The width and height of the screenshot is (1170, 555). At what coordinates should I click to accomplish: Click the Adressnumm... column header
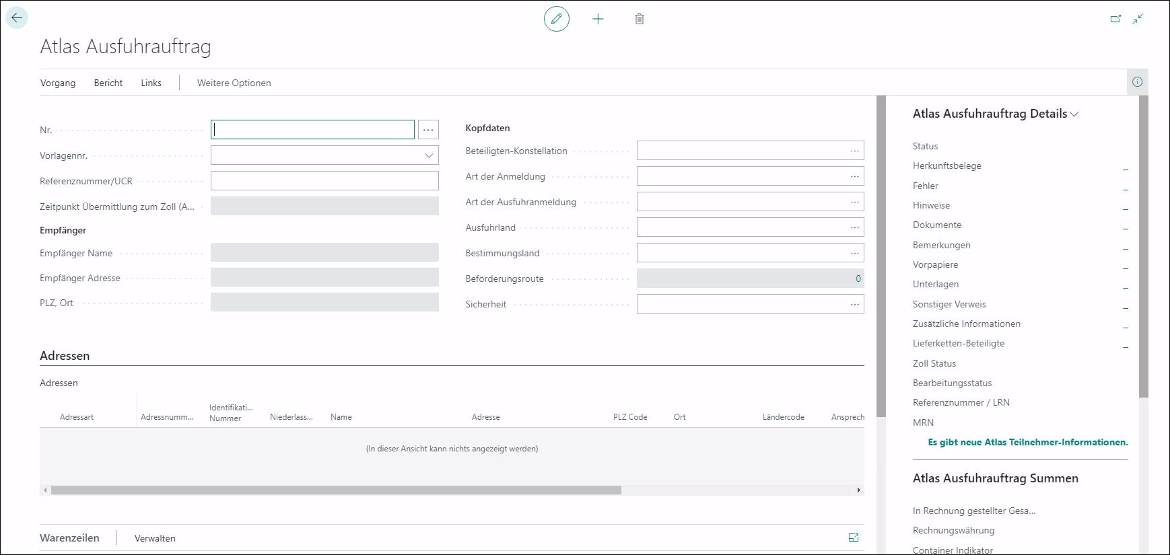(x=167, y=417)
